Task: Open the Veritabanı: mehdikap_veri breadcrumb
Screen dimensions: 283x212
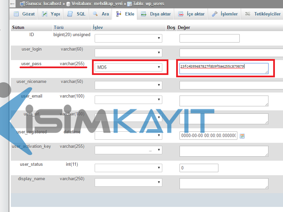Action: [x=97, y=4]
